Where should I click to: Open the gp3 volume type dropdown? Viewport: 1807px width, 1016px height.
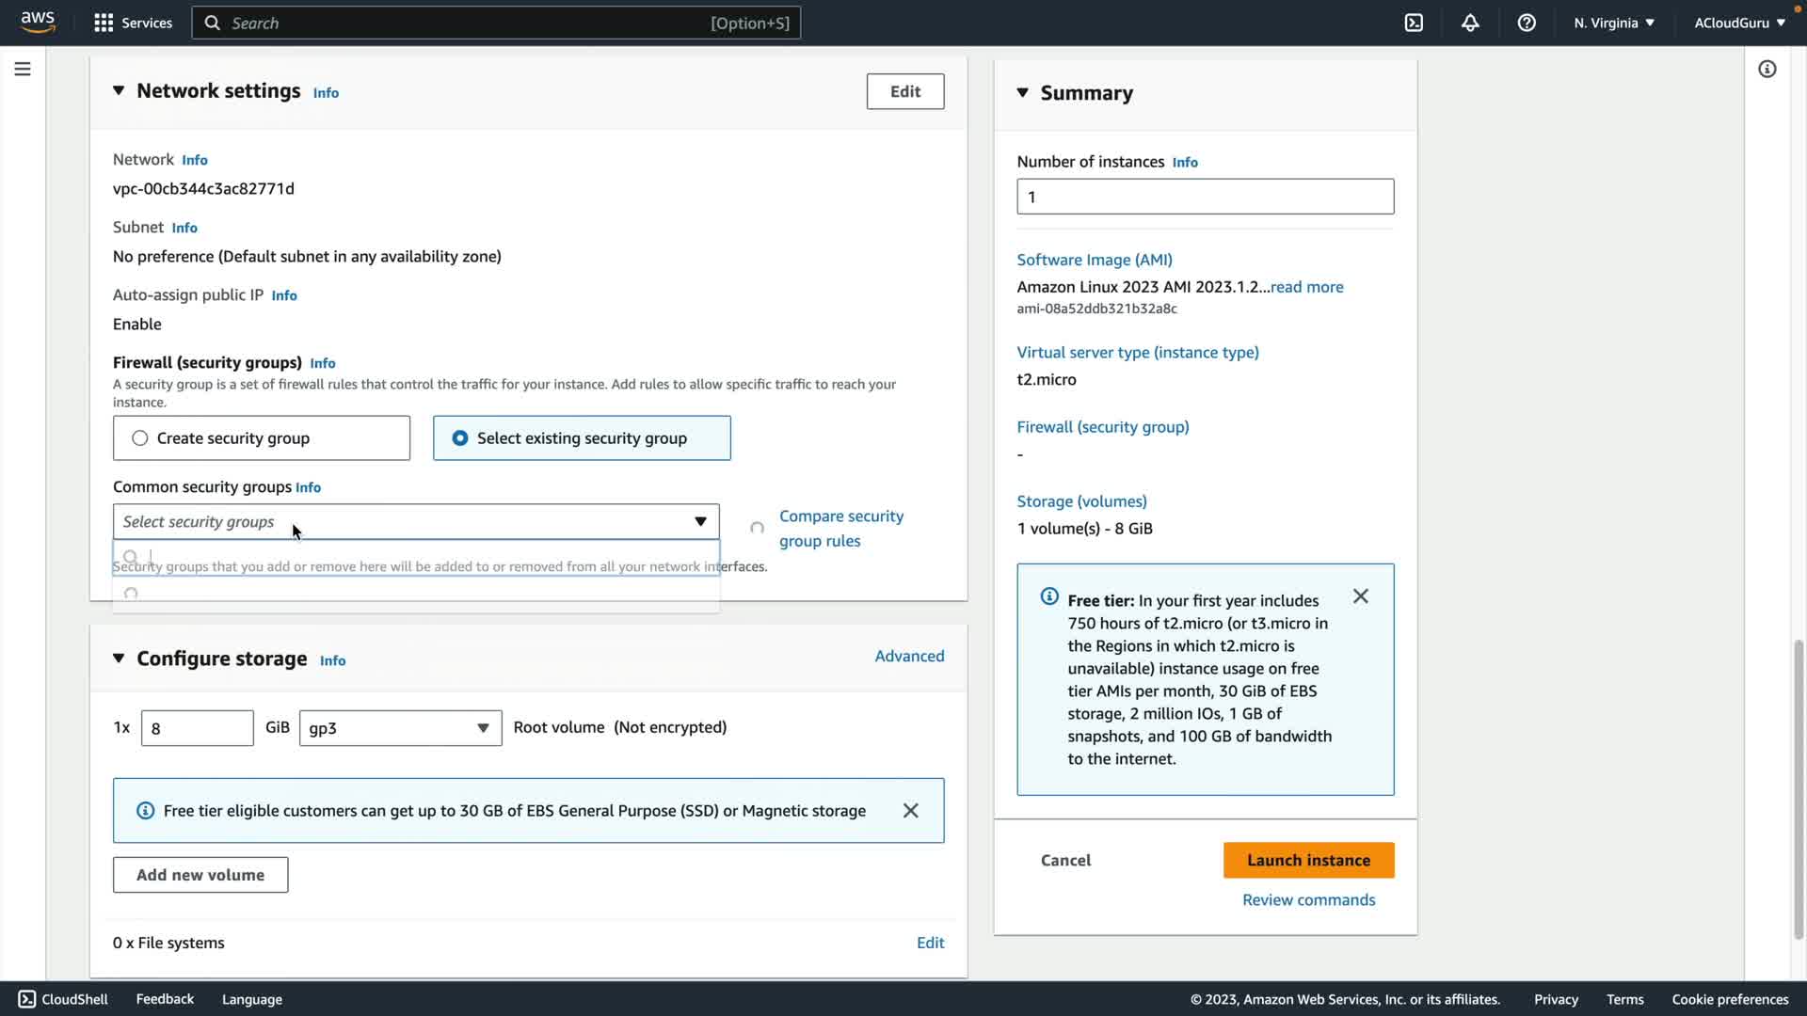coord(400,728)
